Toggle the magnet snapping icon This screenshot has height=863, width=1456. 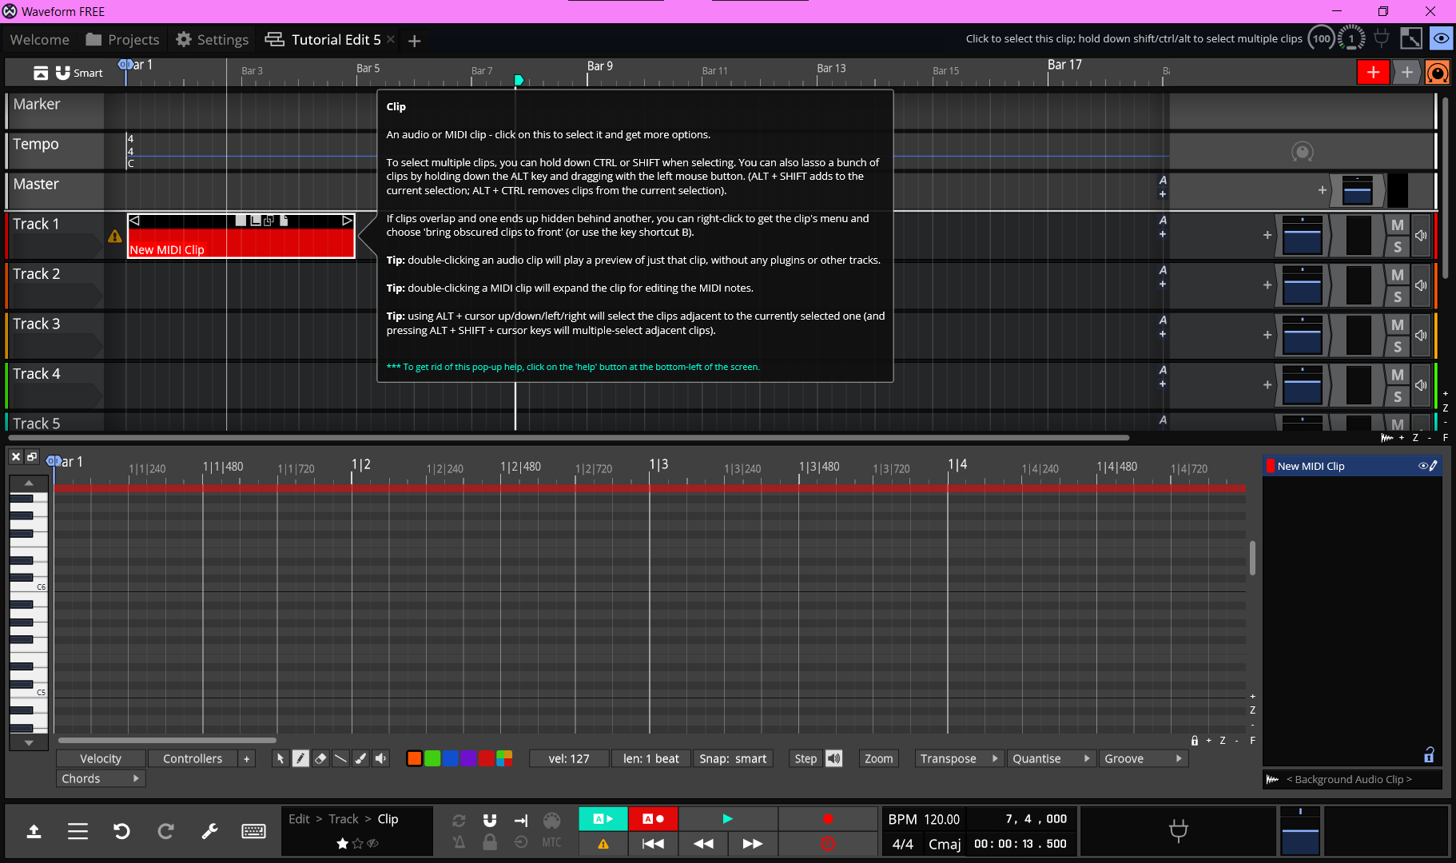point(490,820)
